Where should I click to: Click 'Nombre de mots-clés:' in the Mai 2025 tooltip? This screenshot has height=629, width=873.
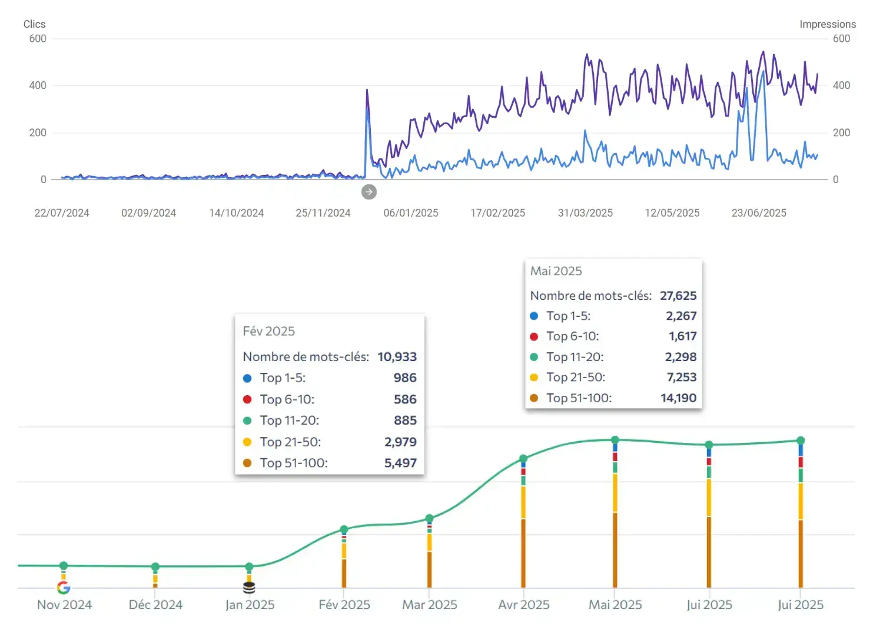[x=591, y=296]
